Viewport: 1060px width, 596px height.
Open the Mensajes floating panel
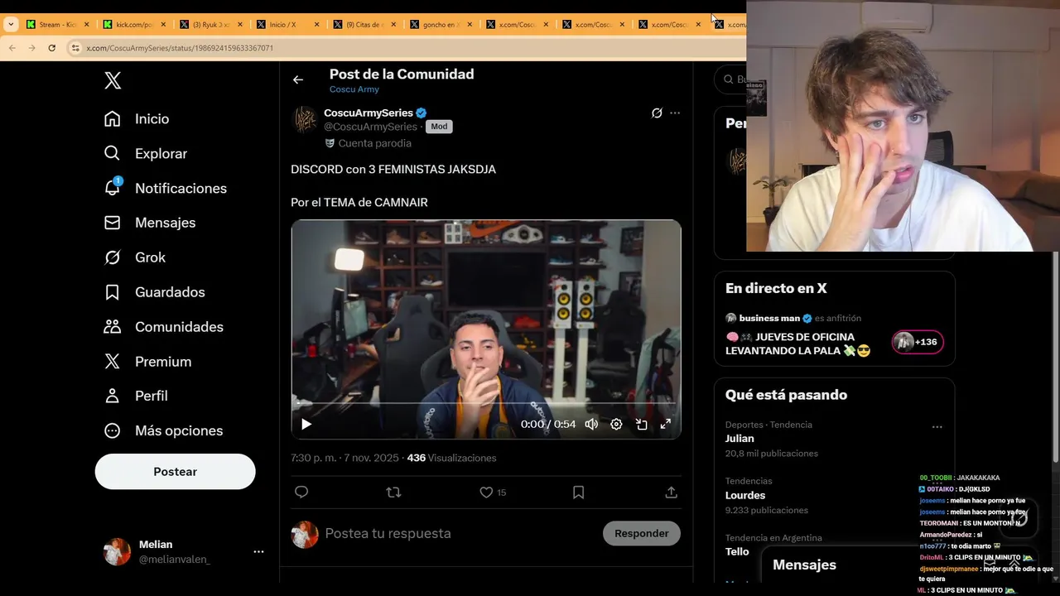(805, 565)
